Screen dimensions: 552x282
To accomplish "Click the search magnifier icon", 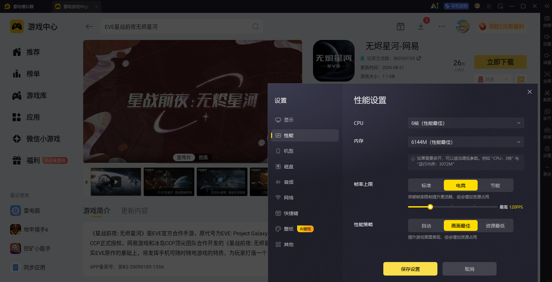I will [256, 26].
